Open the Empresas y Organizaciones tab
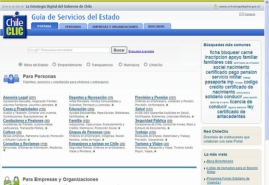 (x=115, y=27)
